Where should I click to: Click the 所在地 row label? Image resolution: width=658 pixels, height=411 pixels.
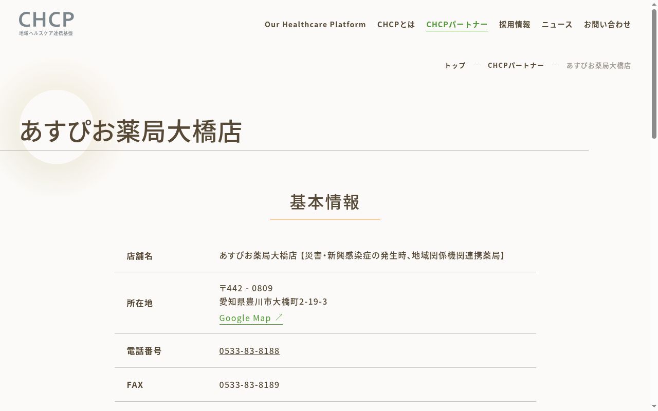point(140,303)
